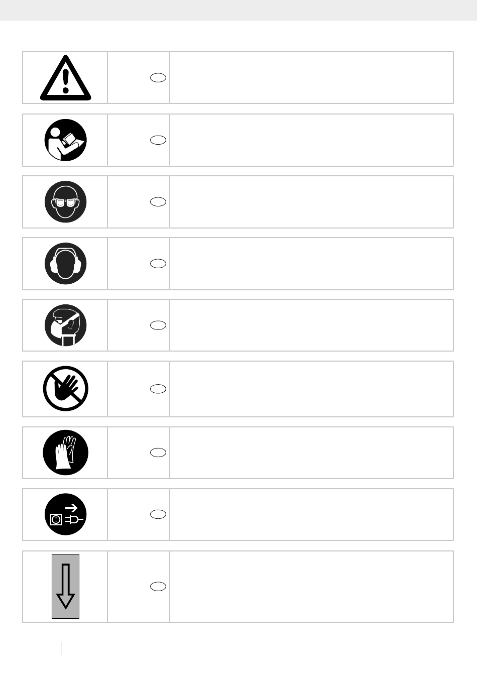Select the oval next to the ear protection icon
The height and width of the screenshot is (675, 477).
click(x=158, y=264)
